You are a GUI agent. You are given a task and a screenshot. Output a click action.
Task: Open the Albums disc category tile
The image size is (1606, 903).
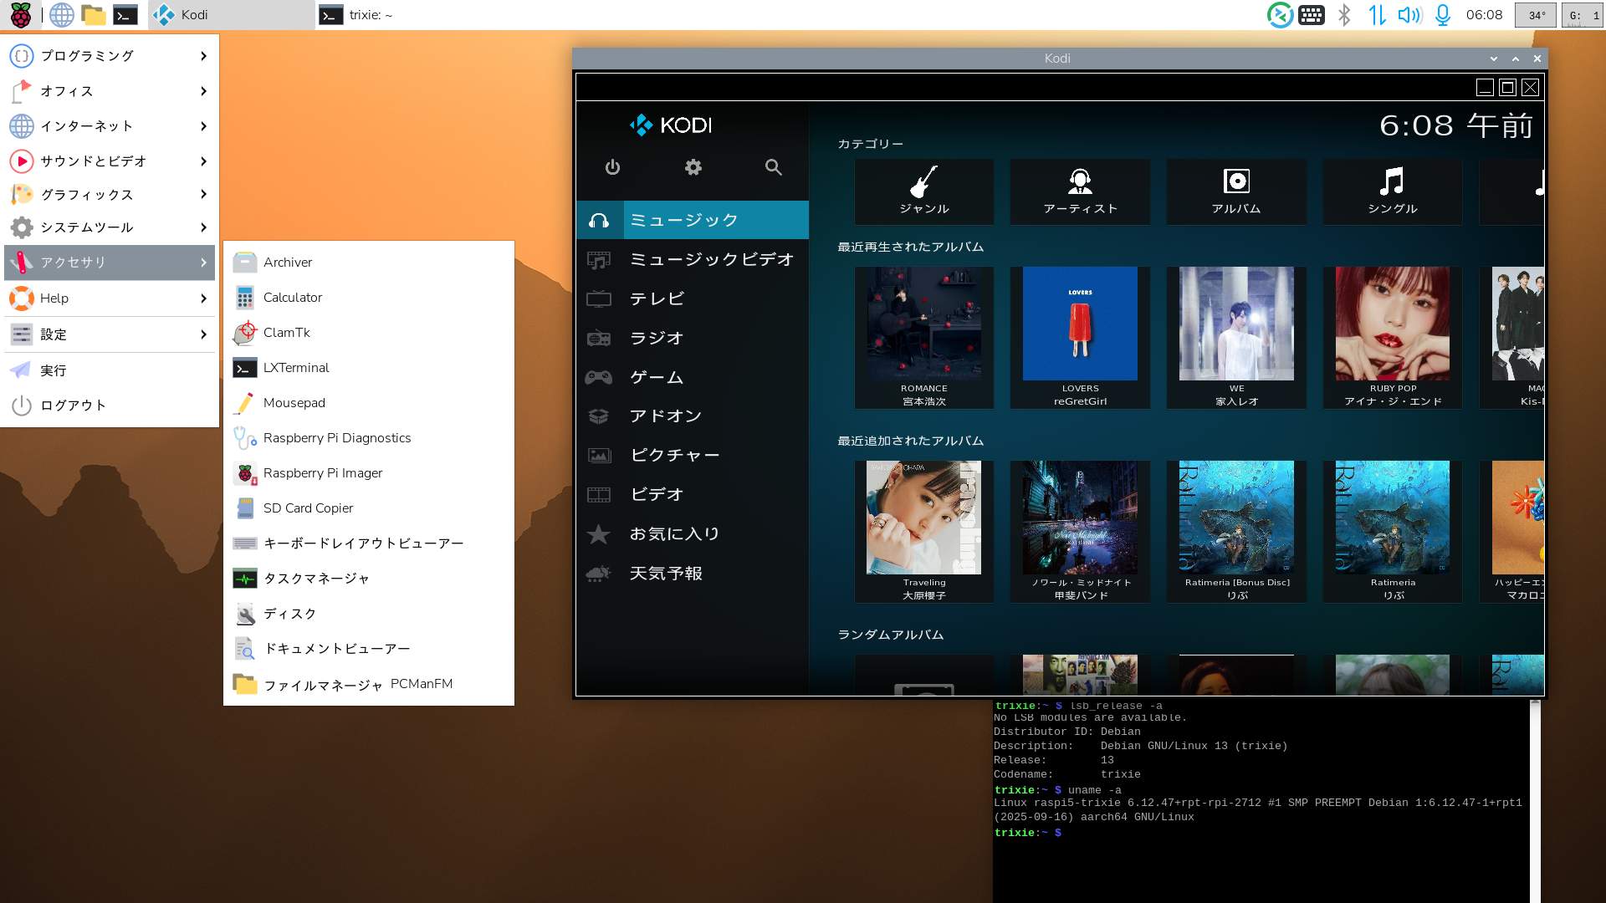[x=1236, y=191]
